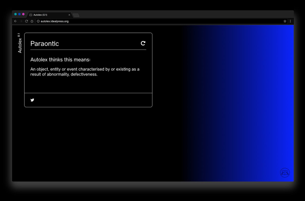Image resolution: width=305 pixels, height=201 pixels.
Task: Click the magenta window maximize dot
Action: (23, 14)
